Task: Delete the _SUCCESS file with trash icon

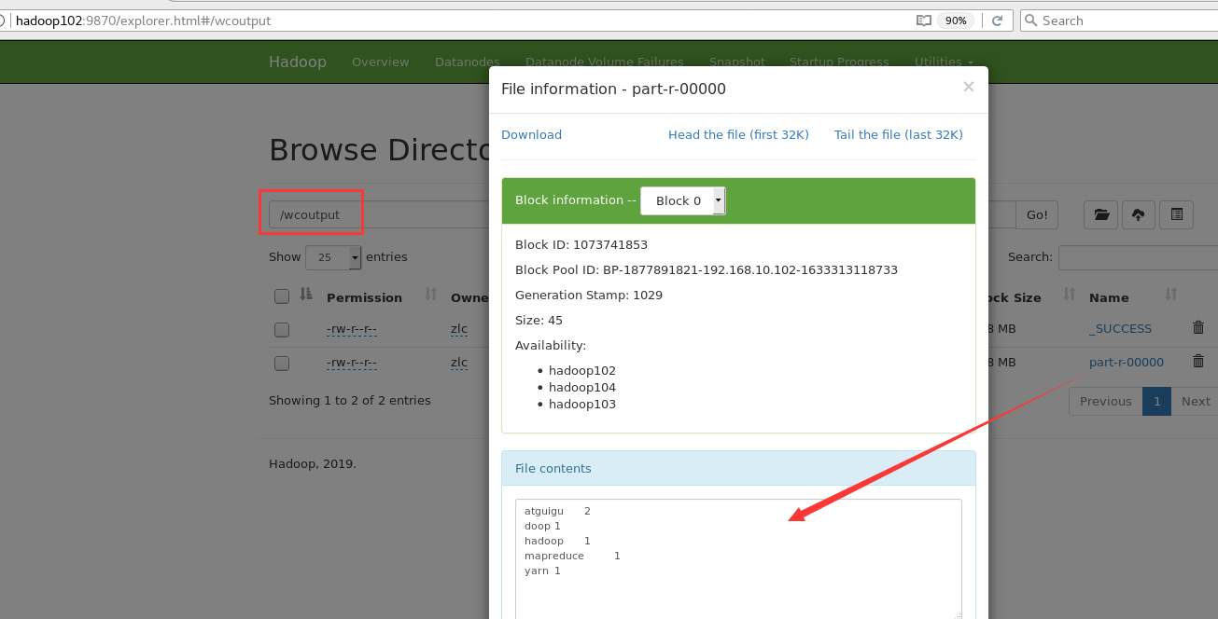Action: click(x=1198, y=327)
